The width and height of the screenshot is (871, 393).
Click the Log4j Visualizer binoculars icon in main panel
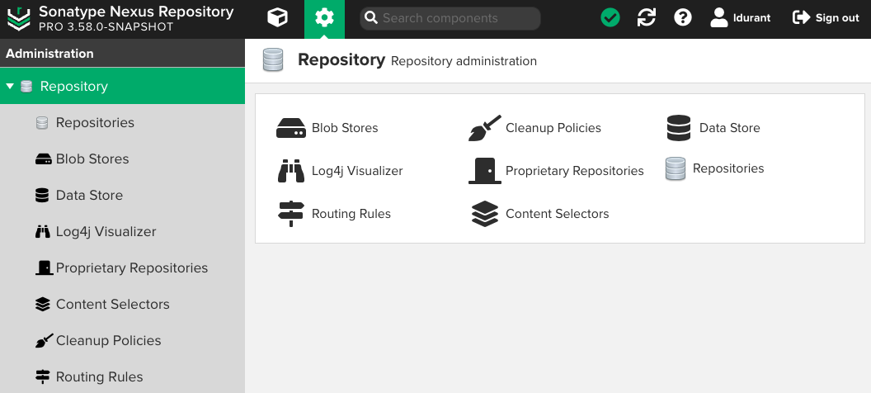(x=291, y=171)
